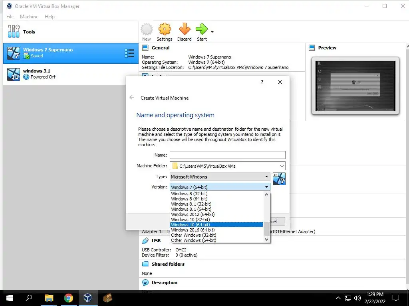Click the USB section icon

[145, 241]
